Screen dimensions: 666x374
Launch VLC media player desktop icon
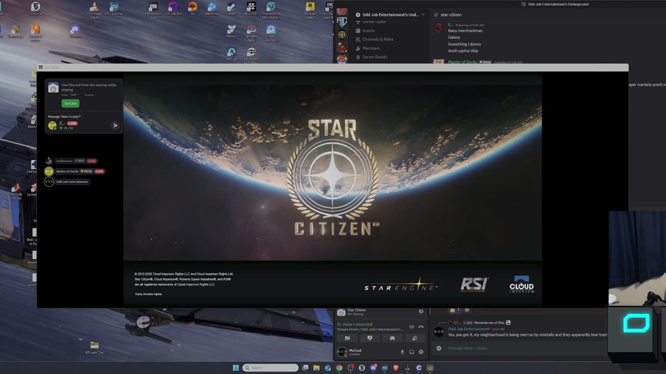(x=94, y=10)
